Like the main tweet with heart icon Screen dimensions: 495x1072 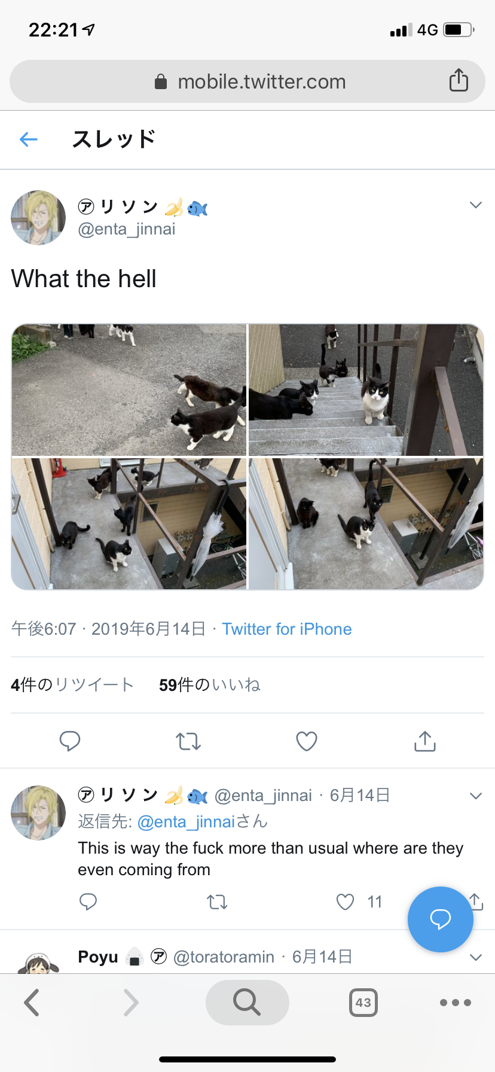[x=307, y=741]
